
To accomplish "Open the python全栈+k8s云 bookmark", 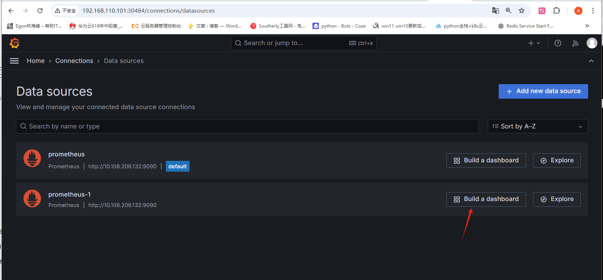I will [x=461, y=26].
